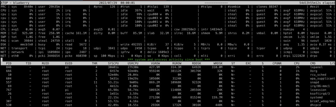Click the 'avg15 0.01' load average

(104, 29)
